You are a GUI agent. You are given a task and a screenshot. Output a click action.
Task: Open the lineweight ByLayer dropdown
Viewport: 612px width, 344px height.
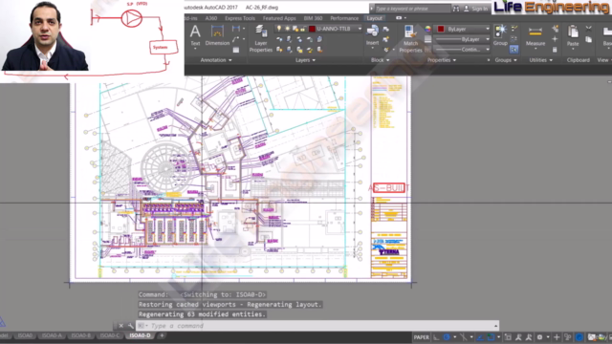(487, 39)
